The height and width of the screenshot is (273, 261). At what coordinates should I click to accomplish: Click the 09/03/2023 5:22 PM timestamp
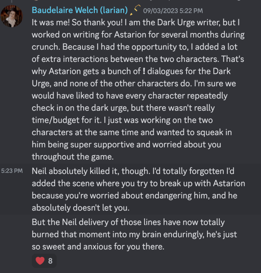click(173, 11)
